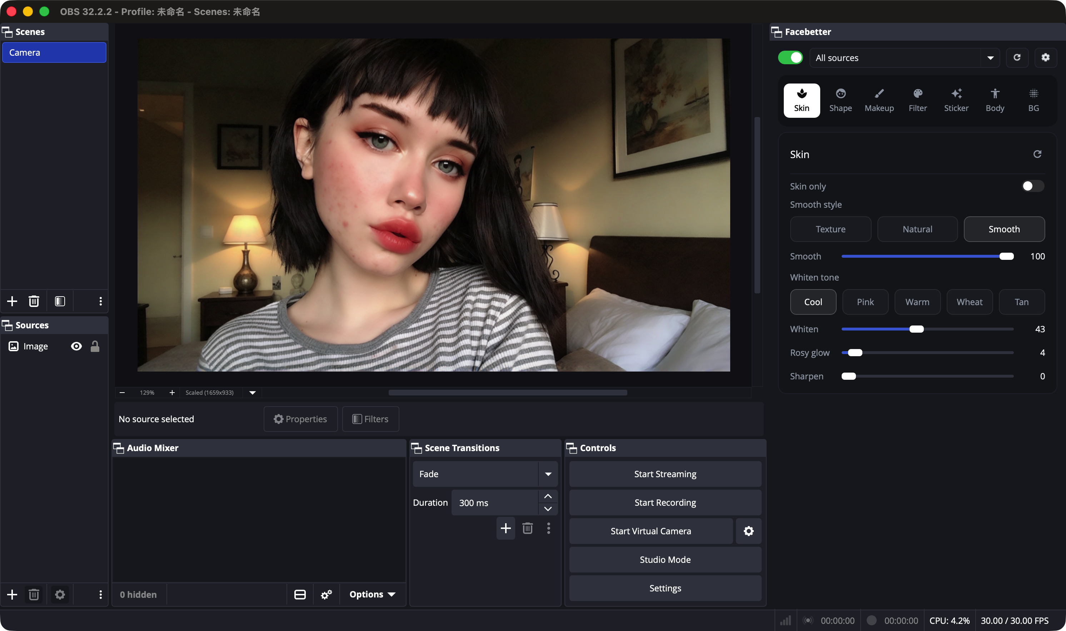Remove selected source via trash icon
Viewport: 1066px width, 631px height.
[x=34, y=595]
